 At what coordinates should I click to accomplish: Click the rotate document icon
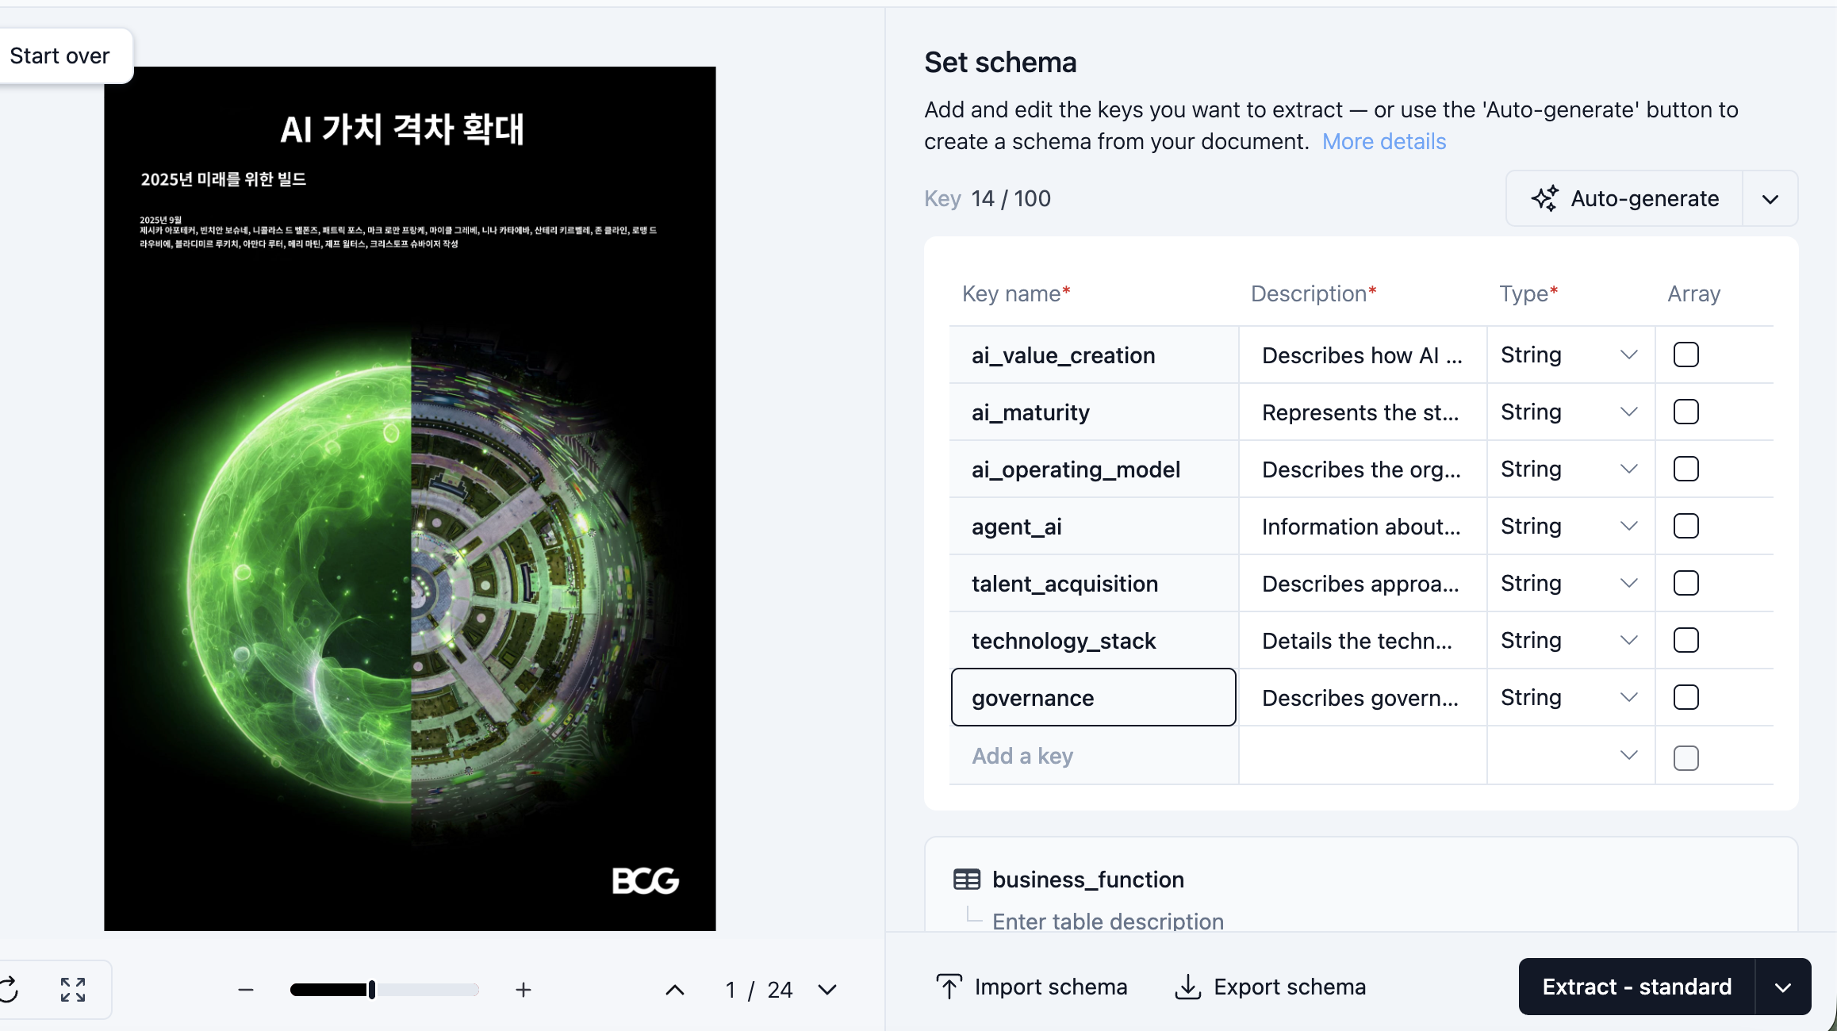[x=10, y=989]
